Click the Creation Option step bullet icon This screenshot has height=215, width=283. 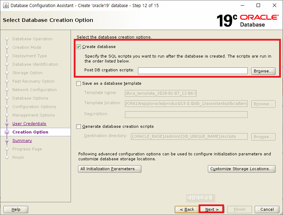(x=7, y=132)
